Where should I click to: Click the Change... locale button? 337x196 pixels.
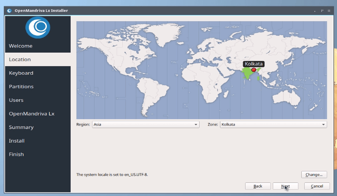coord(314,175)
